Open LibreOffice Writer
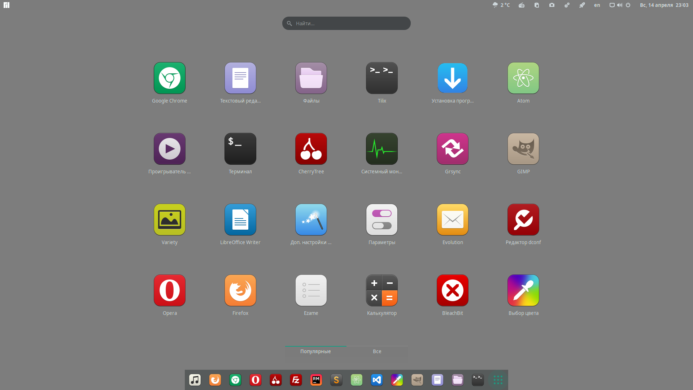 (x=240, y=220)
